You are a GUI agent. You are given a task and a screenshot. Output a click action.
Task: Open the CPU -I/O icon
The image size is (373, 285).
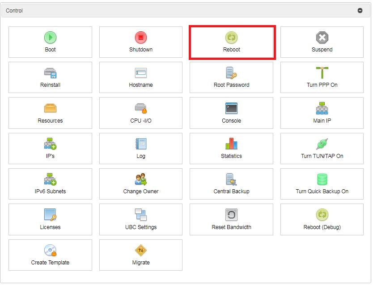pos(141,108)
